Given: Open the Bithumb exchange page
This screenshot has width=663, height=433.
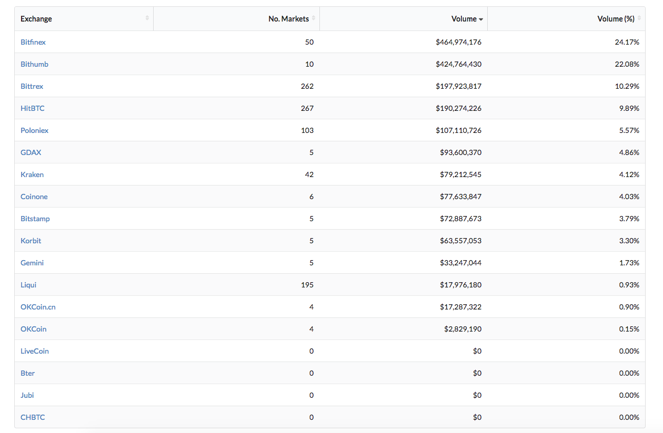Looking at the screenshot, I should [34, 64].
